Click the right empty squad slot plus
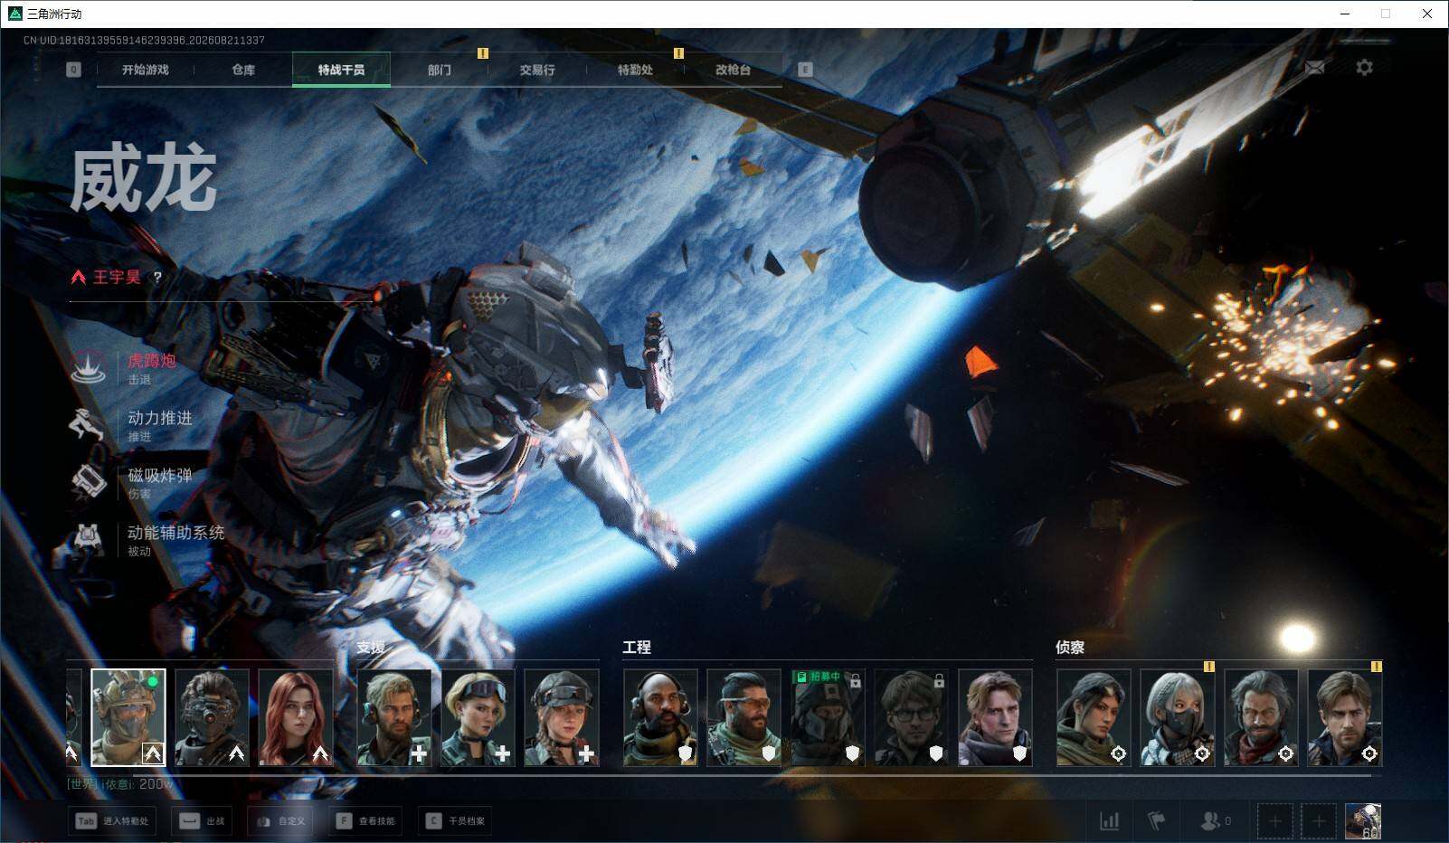 [1319, 821]
